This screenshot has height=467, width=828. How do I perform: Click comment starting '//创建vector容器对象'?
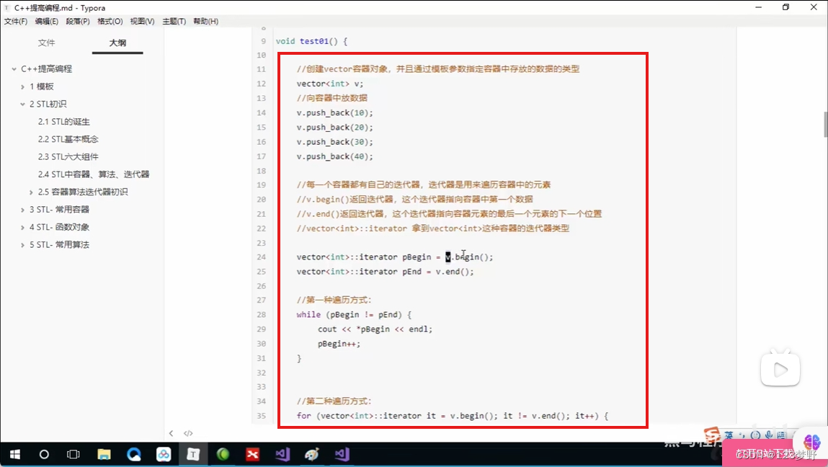click(x=437, y=68)
